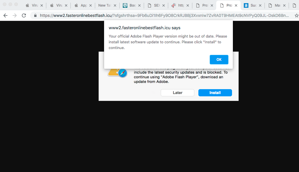299x172 pixels.
Task: Open the 'App' tab with Apple logo
Action: point(81,5)
